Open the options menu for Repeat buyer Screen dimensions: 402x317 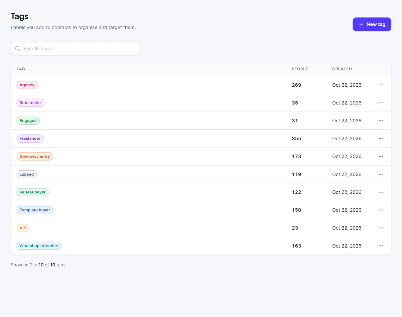click(381, 192)
